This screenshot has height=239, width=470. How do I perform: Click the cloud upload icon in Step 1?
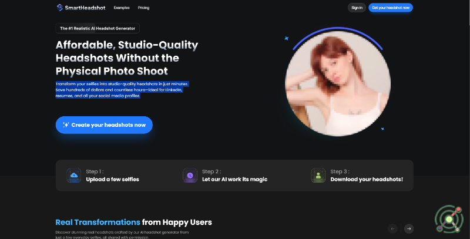click(73, 175)
